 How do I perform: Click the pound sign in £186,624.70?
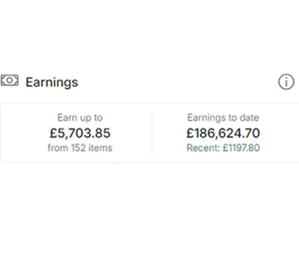[190, 133]
